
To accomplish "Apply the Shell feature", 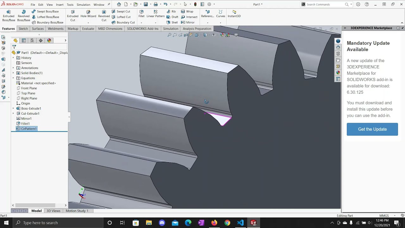I will point(172,22).
